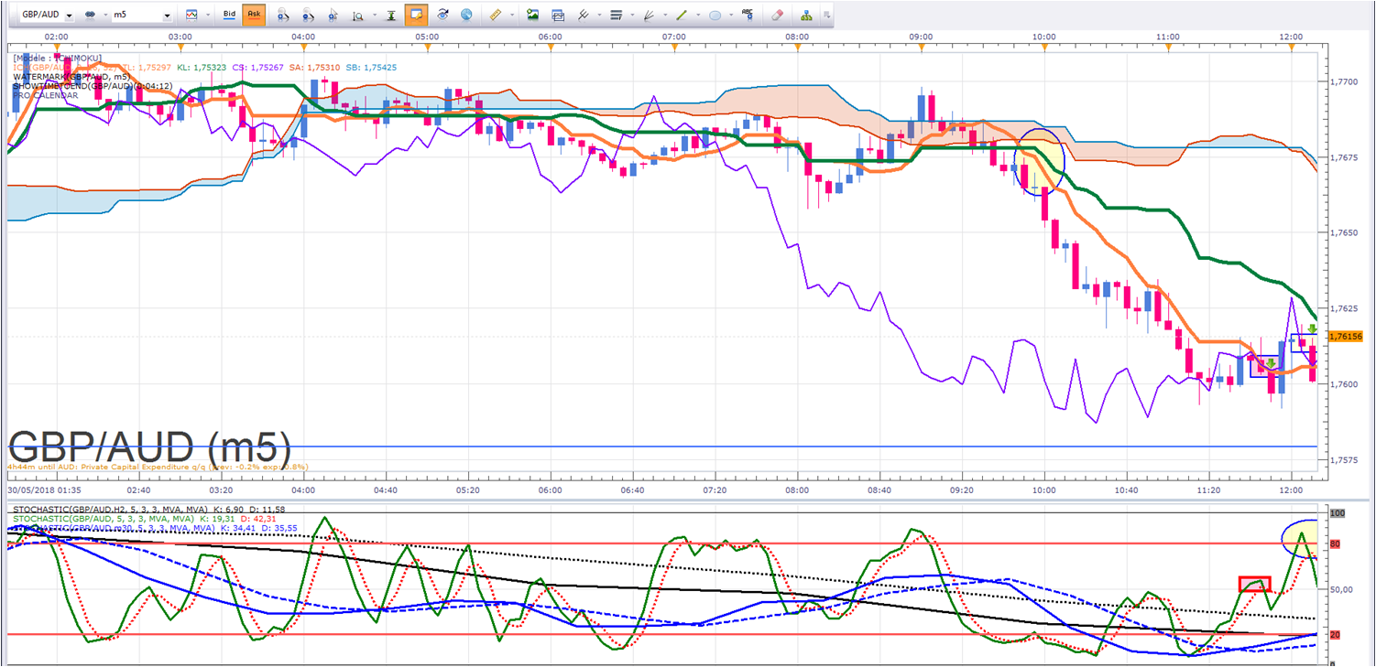Screen dimensions: 1376x667
Task: Select the ABC text label tool
Action: [x=748, y=16]
